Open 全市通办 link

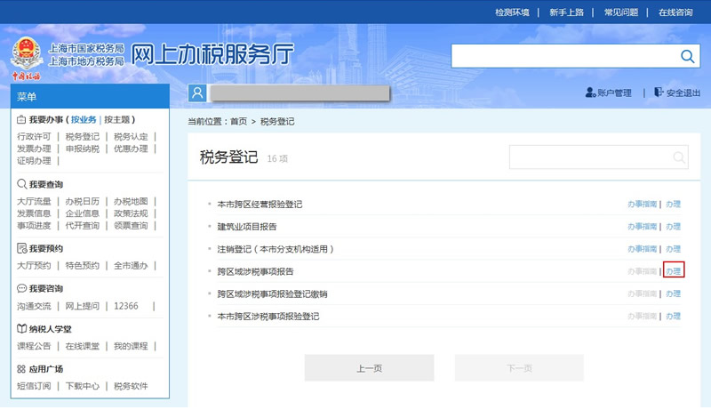click(x=131, y=265)
